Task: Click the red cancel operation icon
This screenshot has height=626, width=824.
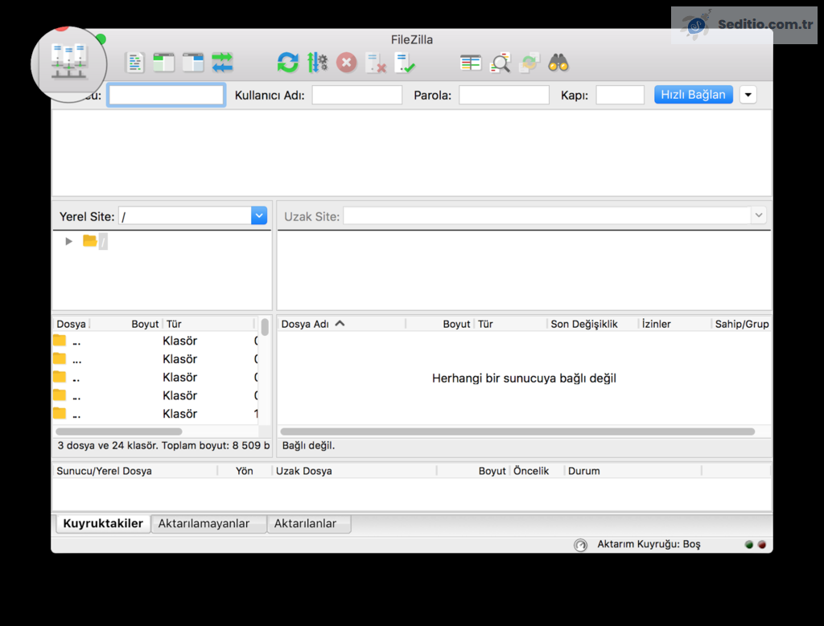Action: click(346, 63)
